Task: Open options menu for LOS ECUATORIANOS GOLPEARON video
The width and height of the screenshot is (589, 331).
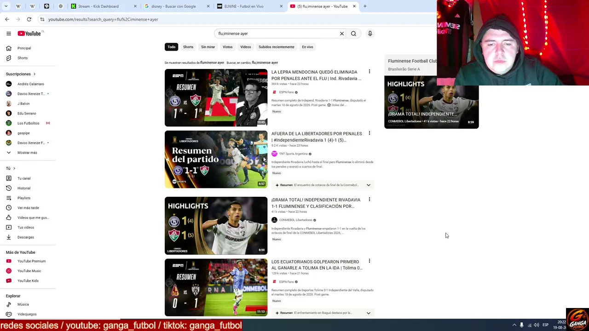Action: pyautogui.click(x=369, y=261)
